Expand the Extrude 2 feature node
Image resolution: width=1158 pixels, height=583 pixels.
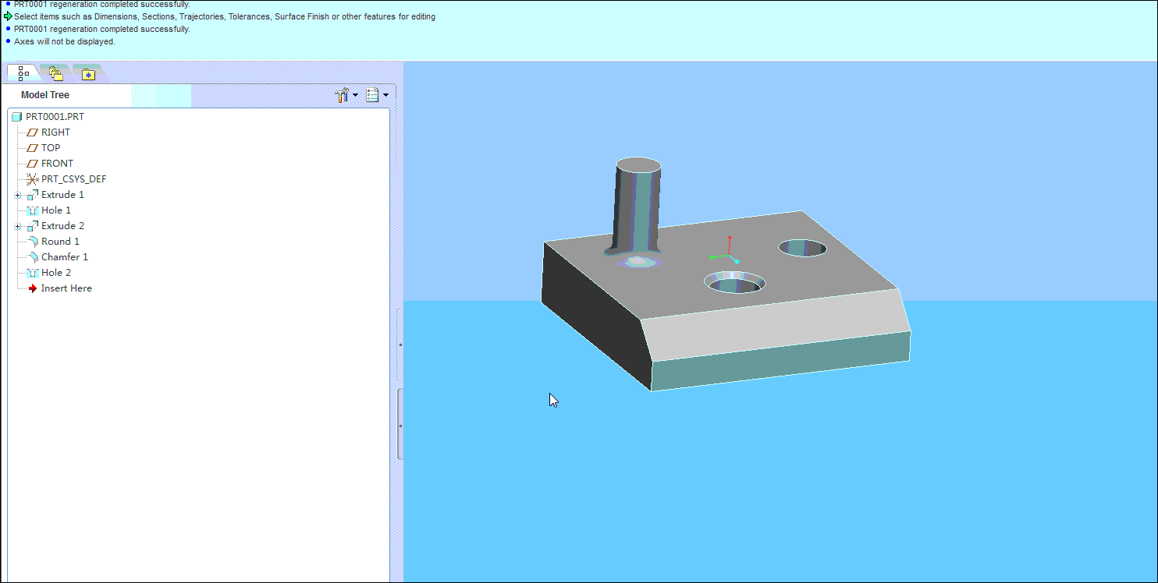18,226
